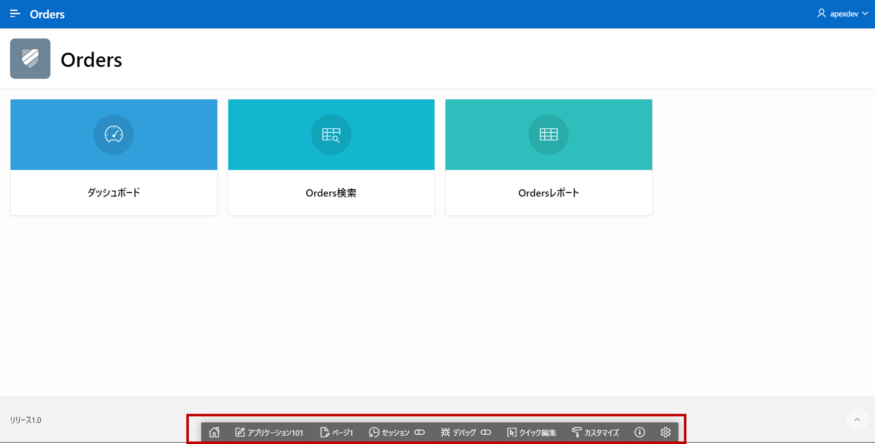Viewport: 875px width, 444px height.
Task: Activate クイック編集 mode
Action: [532, 432]
